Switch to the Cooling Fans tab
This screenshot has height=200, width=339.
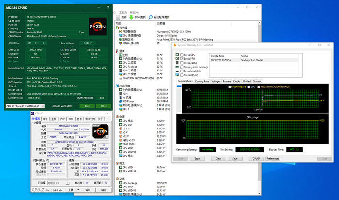click(x=202, y=81)
